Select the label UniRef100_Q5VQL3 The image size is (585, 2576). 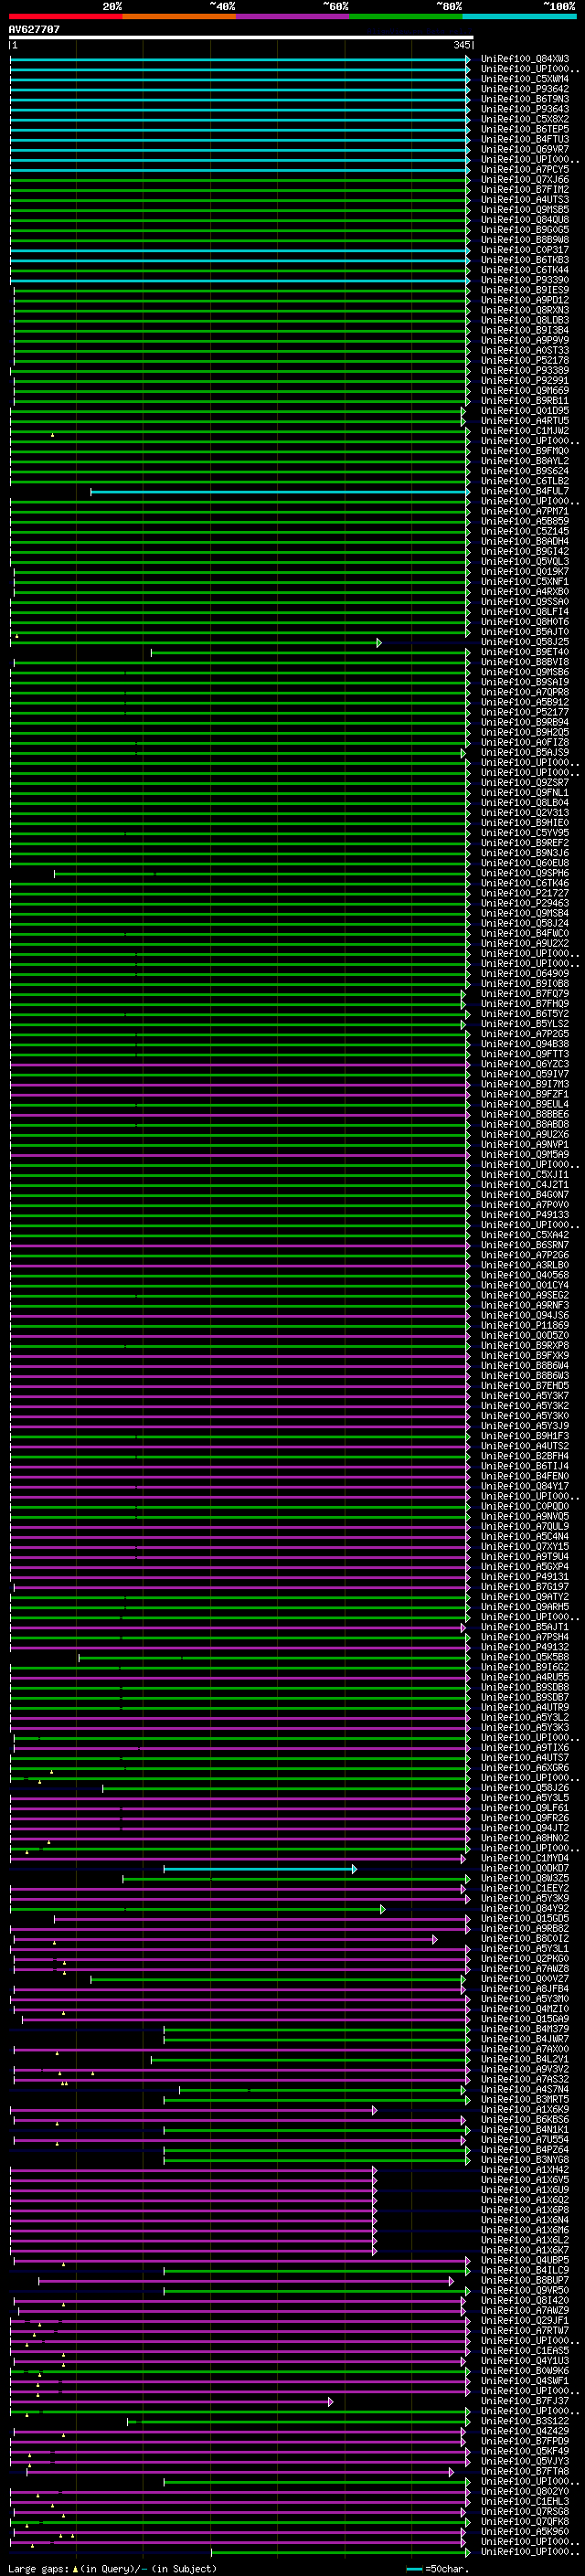(x=525, y=562)
